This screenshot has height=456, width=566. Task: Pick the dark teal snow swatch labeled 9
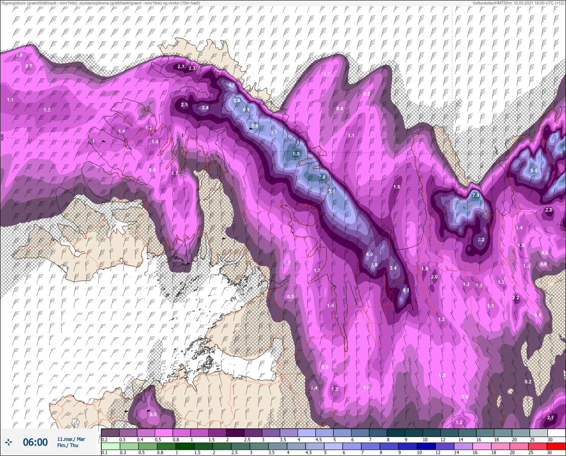pyautogui.click(x=414, y=433)
